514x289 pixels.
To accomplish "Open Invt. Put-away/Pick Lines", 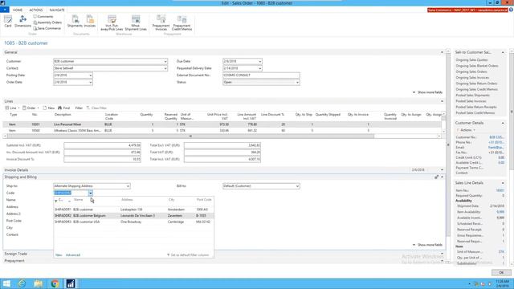I will pyautogui.click(x=112, y=23).
